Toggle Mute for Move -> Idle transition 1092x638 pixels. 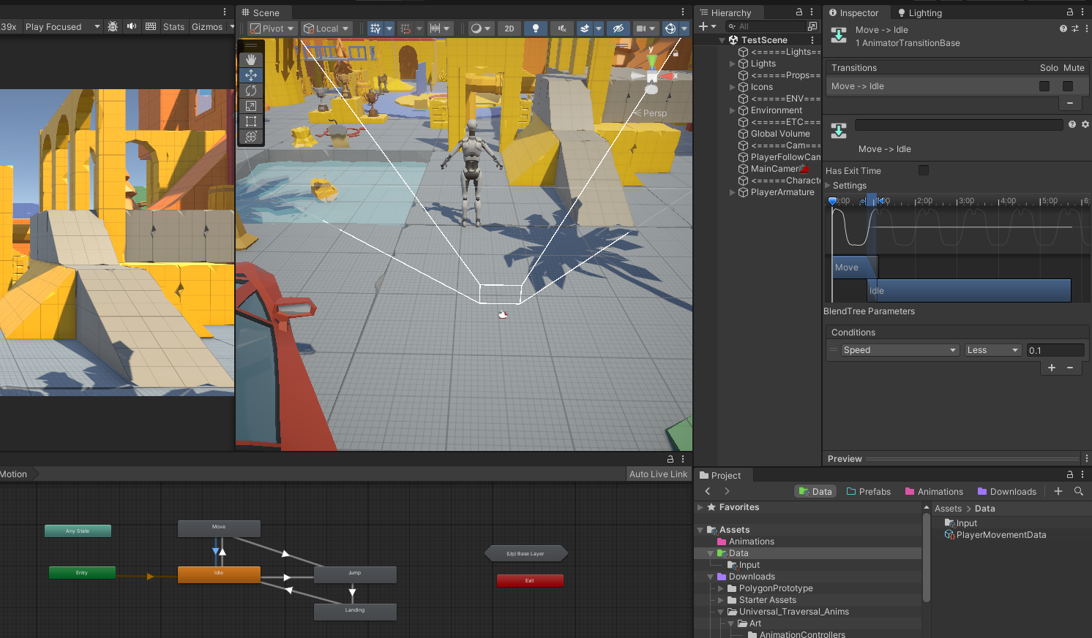coord(1068,86)
